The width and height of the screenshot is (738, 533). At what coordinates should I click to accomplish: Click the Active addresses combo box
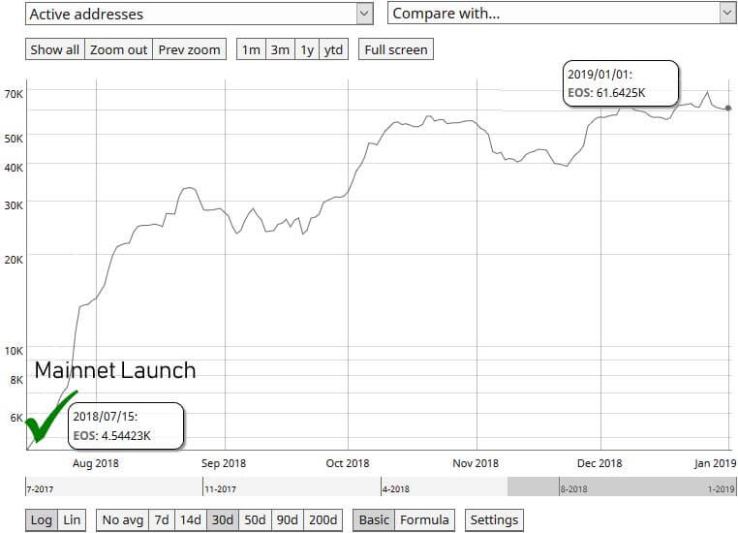click(x=200, y=14)
